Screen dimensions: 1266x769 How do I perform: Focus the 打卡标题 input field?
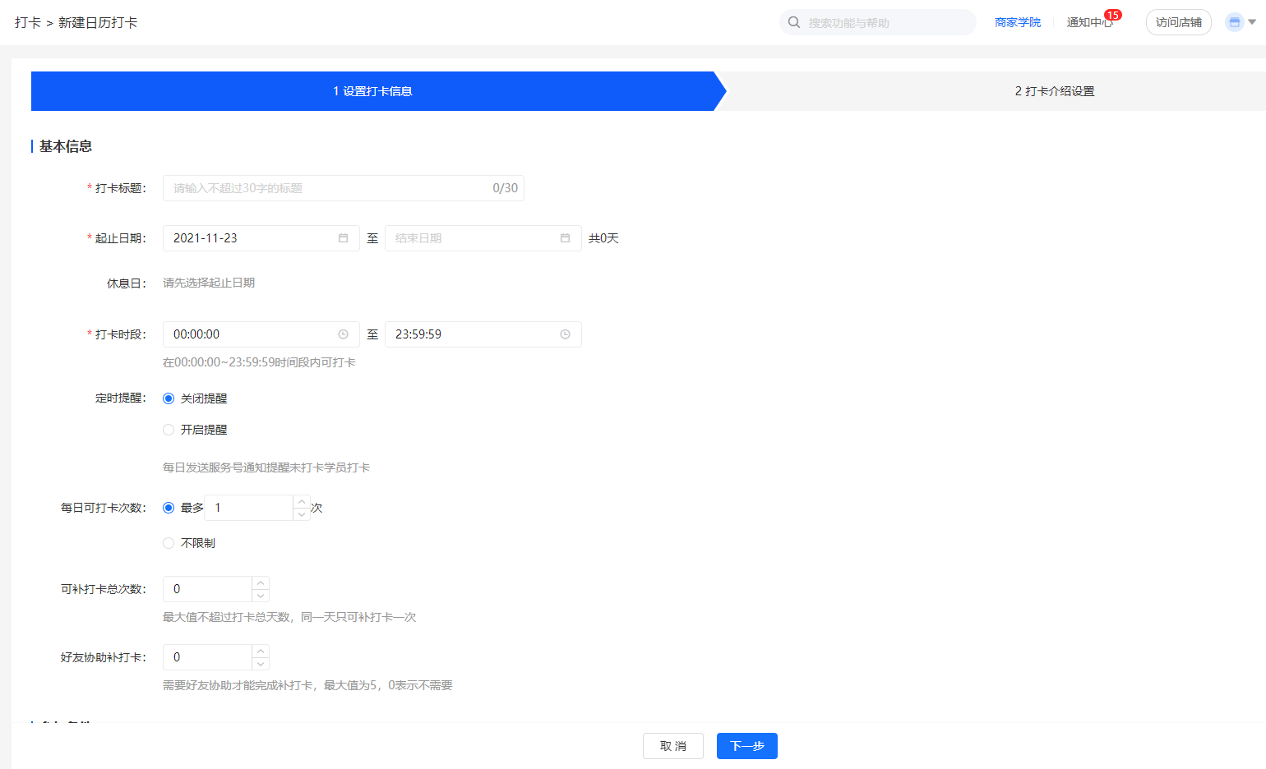(329, 188)
